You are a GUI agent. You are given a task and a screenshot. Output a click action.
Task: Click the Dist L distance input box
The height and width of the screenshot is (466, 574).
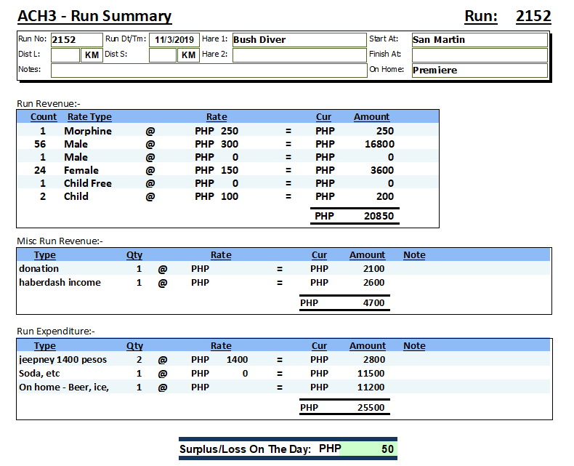(x=65, y=55)
